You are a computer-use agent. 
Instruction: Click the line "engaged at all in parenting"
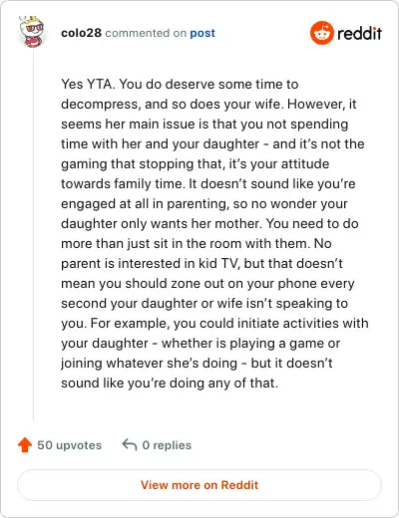pyautogui.click(x=204, y=204)
